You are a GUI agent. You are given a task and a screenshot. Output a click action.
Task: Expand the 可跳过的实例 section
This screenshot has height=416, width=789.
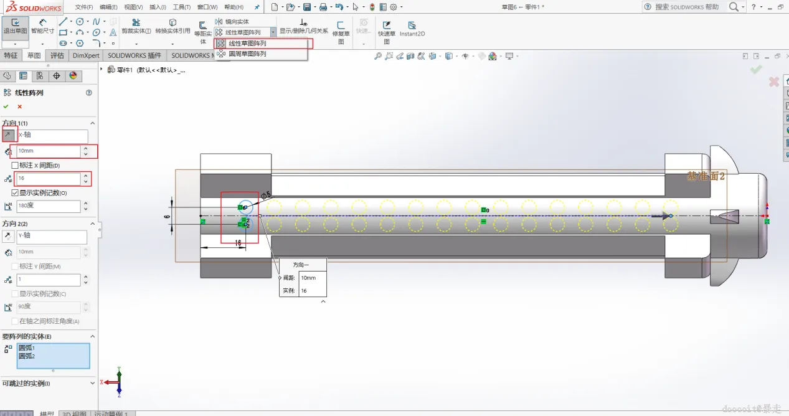coord(93,384)
